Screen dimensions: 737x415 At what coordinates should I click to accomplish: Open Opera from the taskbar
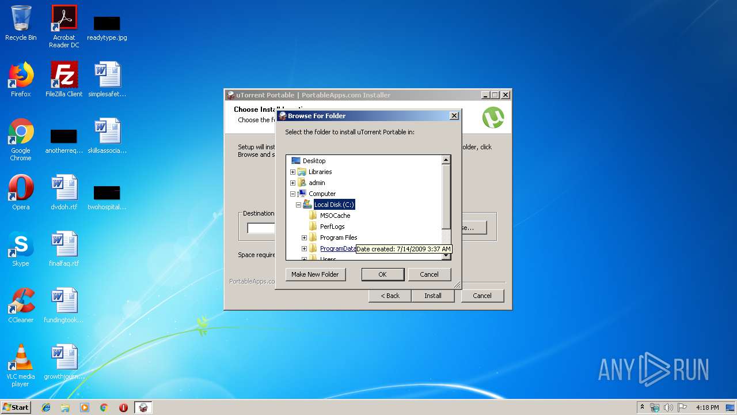coord(123,408)
